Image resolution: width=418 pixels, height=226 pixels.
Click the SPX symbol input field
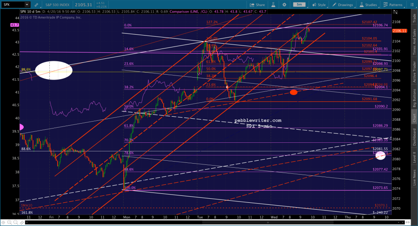point(13,4)
